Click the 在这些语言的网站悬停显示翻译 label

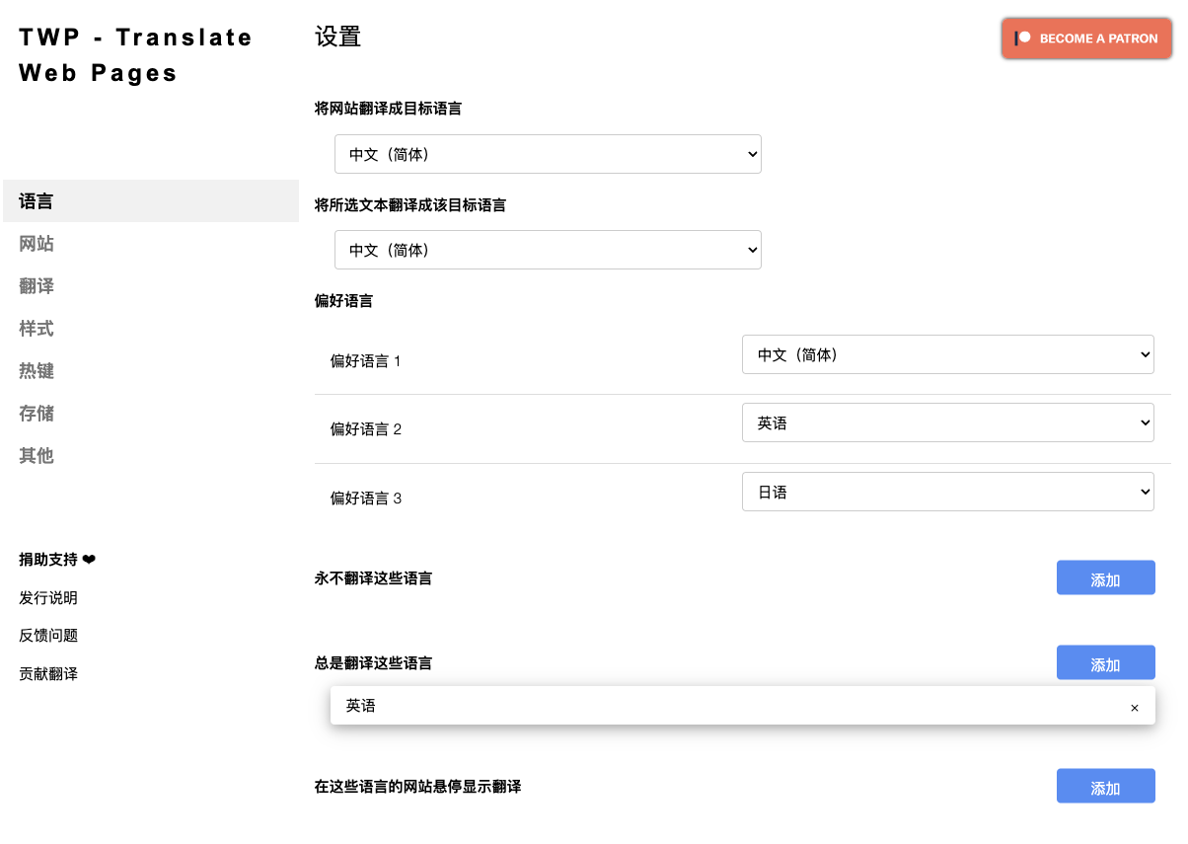point(417,787)
